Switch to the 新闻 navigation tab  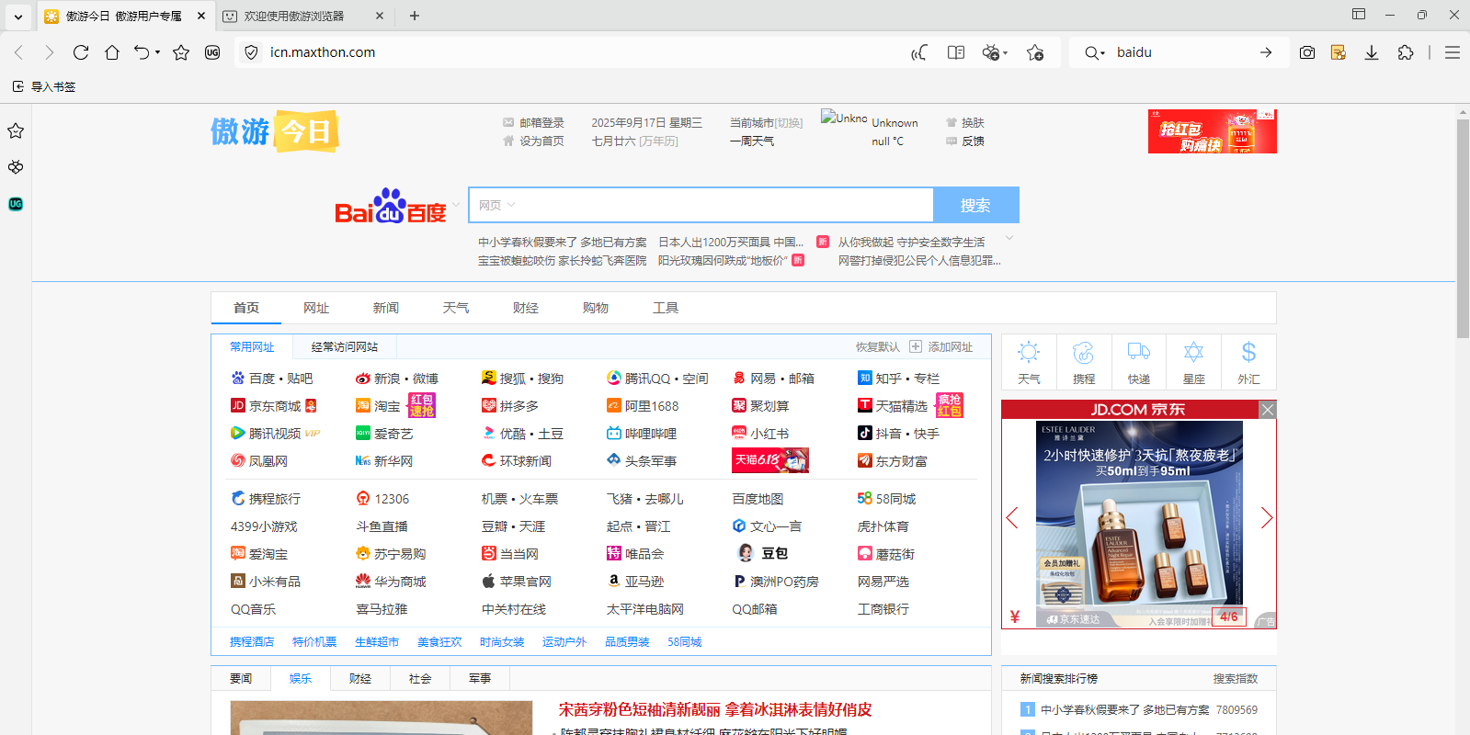point(385,308)
